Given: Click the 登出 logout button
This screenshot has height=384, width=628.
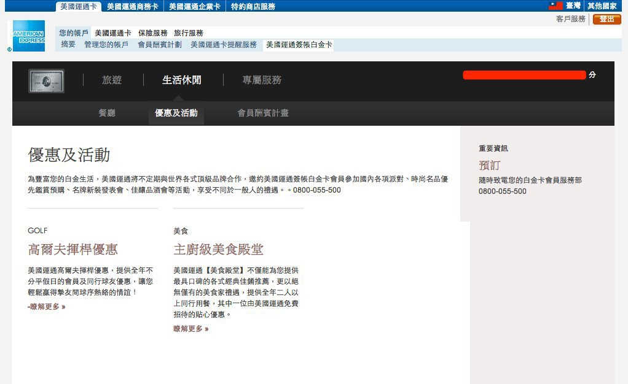Looking at the screenshot, I should (x=606, y=19).
